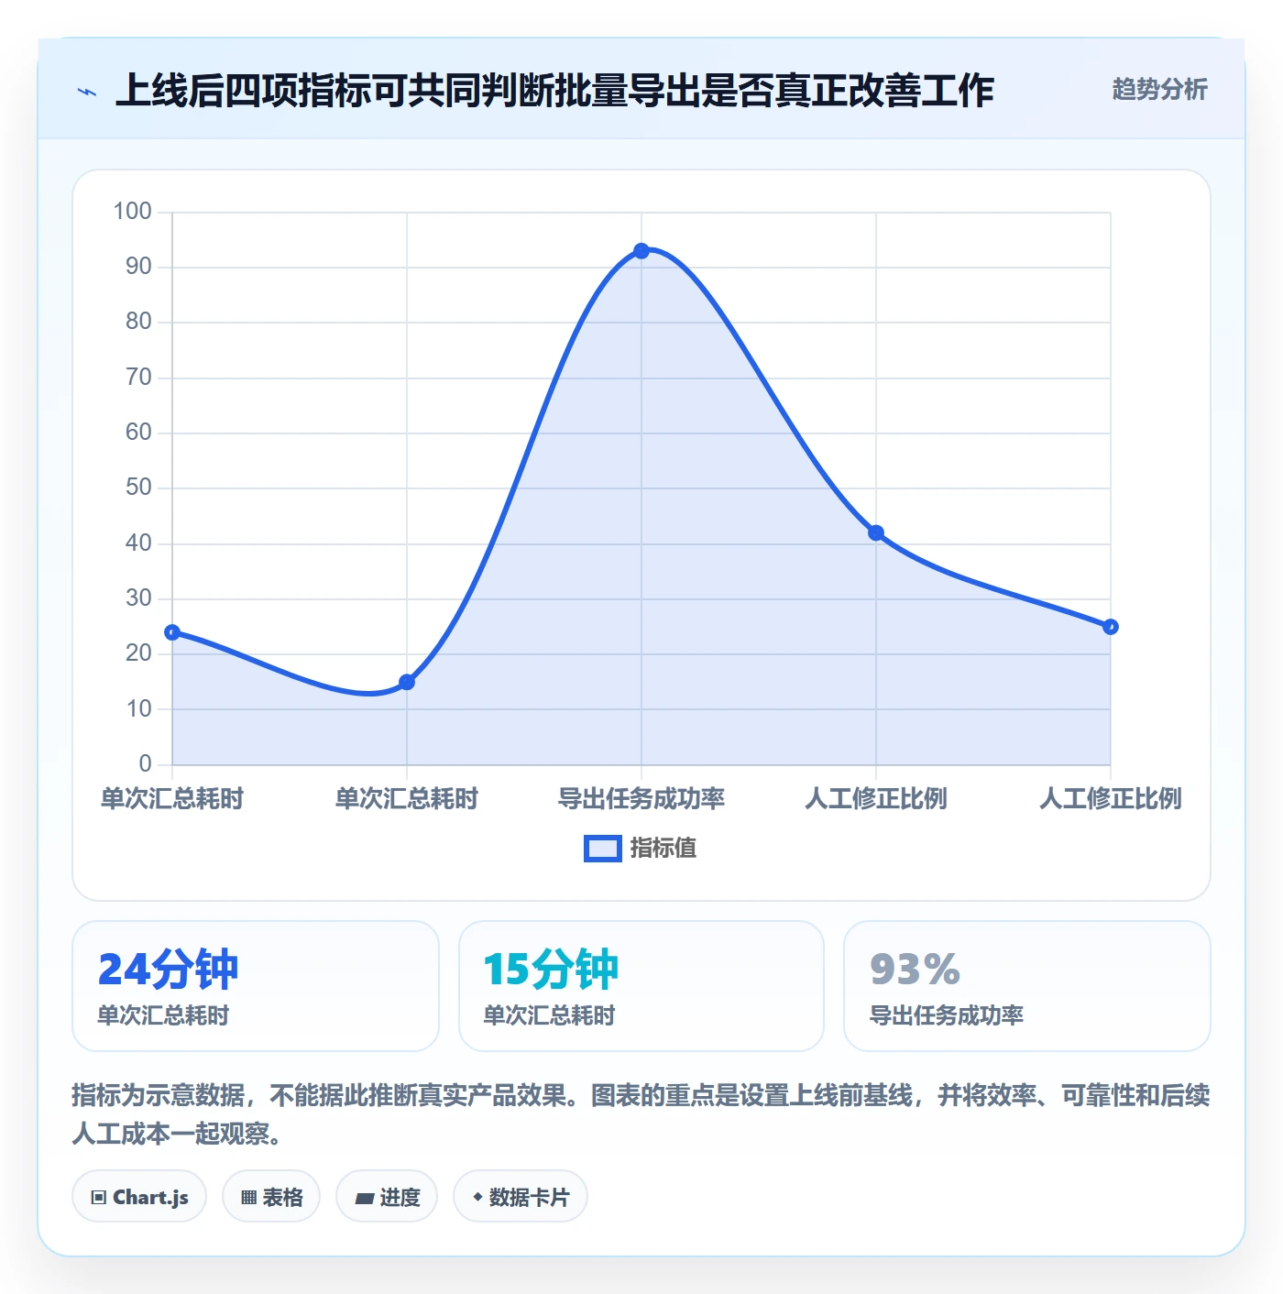Click the bar icon in the 进度 chip
Image resolution: width=1283 pixels, height=1294 pixels.
coord(364,1199)
